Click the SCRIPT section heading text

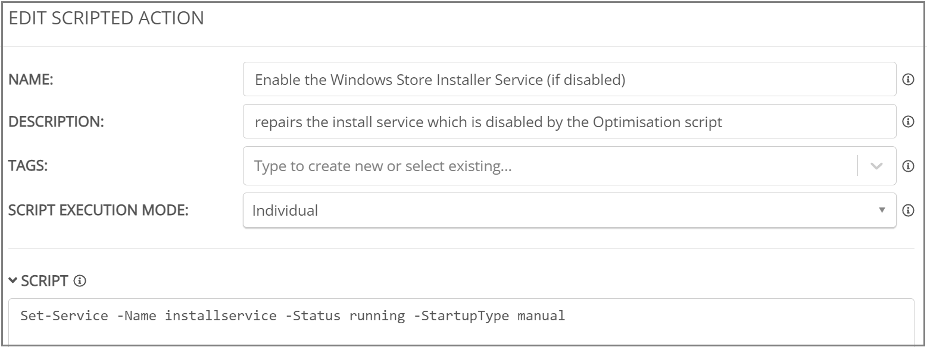coord(45,282)
